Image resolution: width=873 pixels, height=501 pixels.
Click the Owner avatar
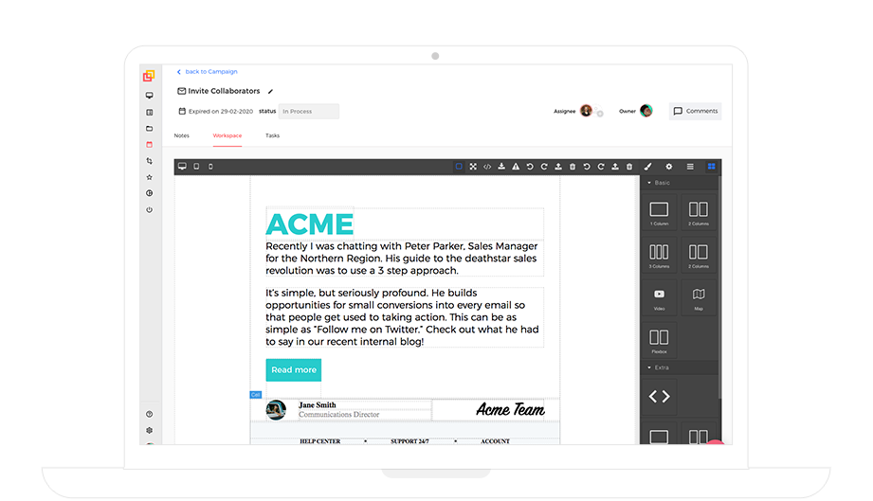(646, 111)
